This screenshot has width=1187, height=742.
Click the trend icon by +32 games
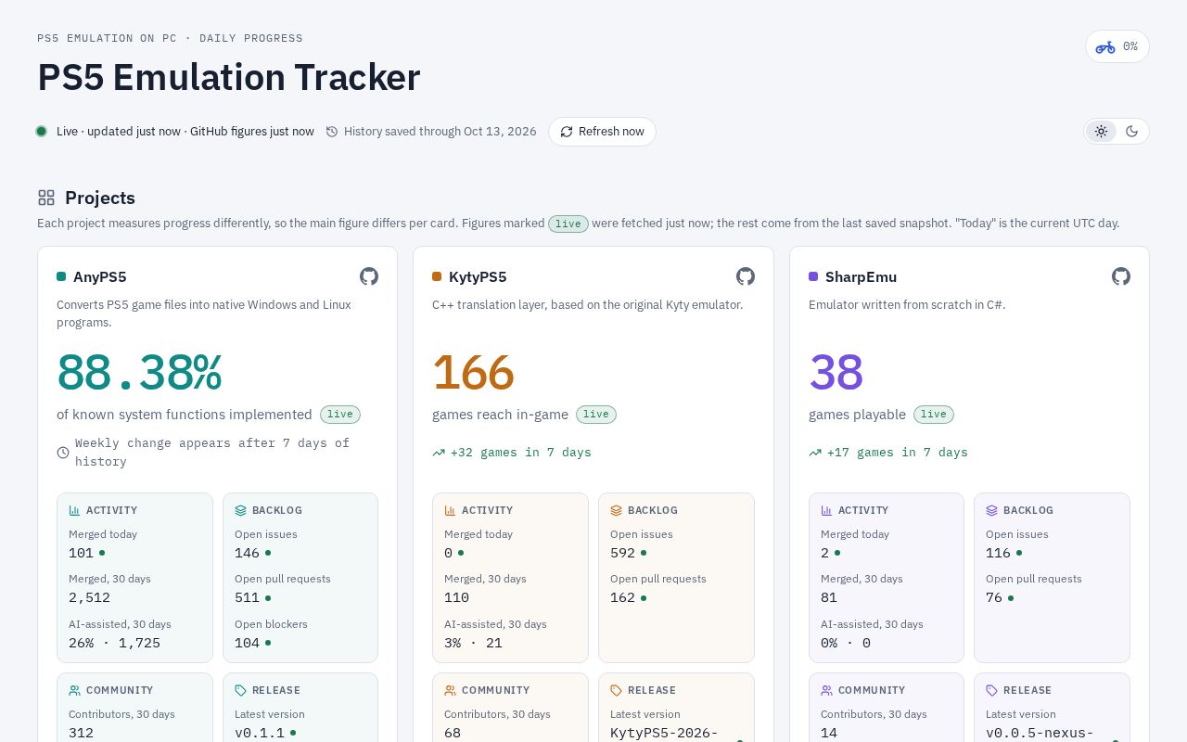(x=439, y=453)
